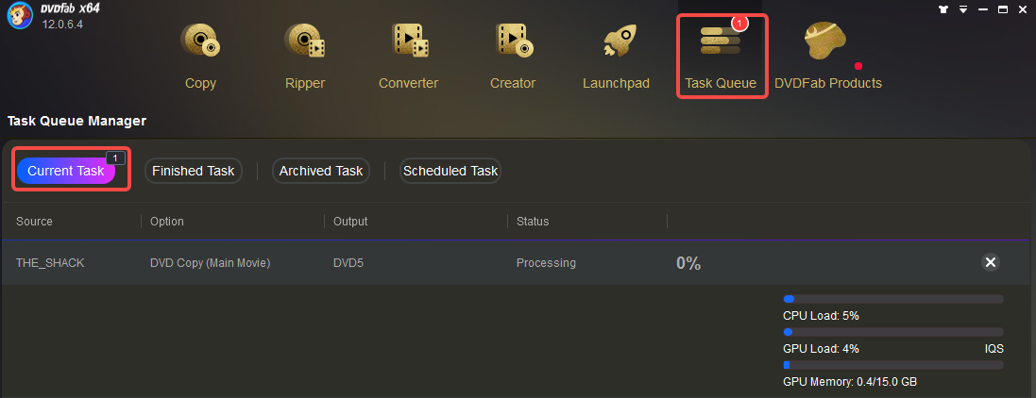Cancel the THE_SHACK task with X
Screen dimensions: 1036x398
991,263
